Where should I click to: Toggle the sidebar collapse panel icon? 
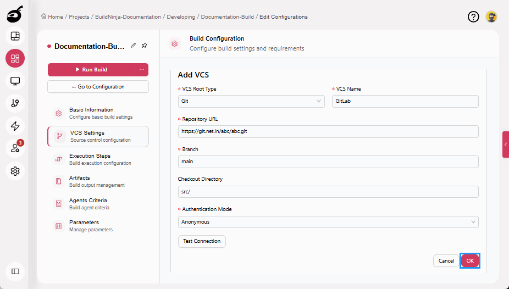(x=15, y=271)
